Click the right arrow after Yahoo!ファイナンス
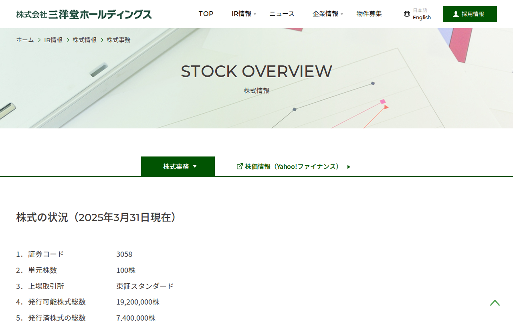This screenshot has height=321, width=513. [x=349, y=167]
